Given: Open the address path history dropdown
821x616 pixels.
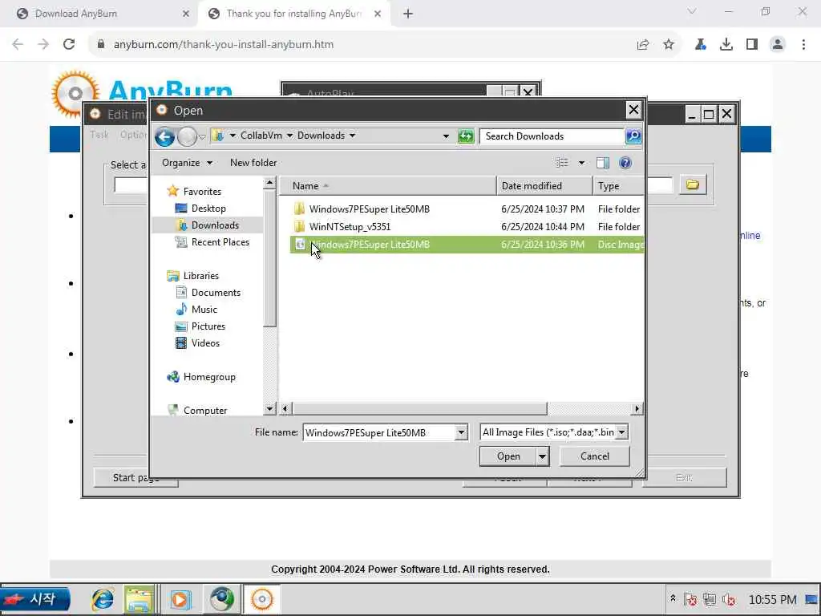Looking at the screenshot, I should coord(446,136).
